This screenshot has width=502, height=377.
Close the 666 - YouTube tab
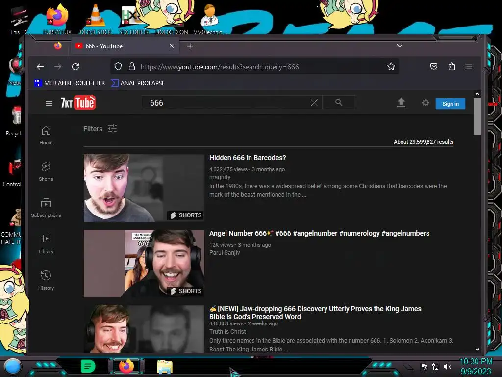172,46
